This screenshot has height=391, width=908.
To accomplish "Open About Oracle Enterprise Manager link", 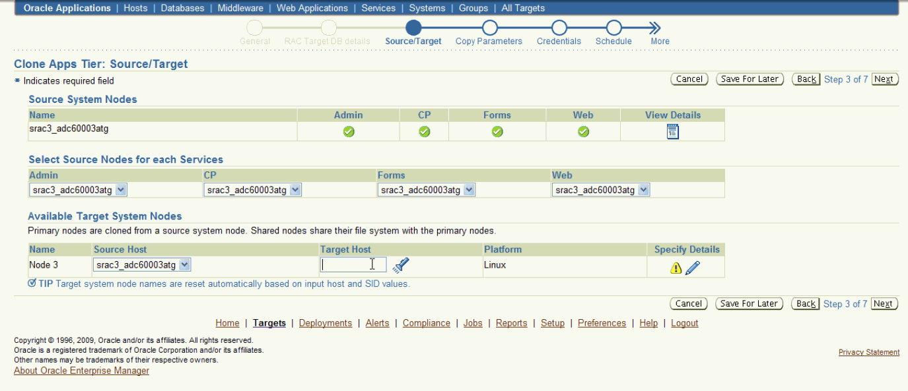I will [82, 371].
